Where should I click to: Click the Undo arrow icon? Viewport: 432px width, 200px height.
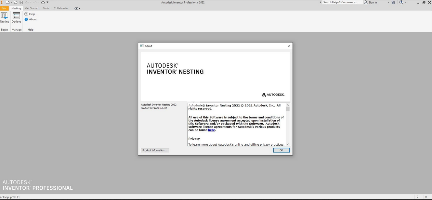pos(27,2)
